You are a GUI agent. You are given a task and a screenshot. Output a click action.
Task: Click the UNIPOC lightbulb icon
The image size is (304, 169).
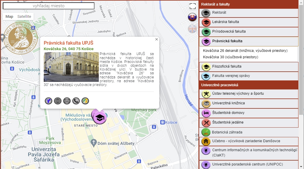tap(206, 165)
